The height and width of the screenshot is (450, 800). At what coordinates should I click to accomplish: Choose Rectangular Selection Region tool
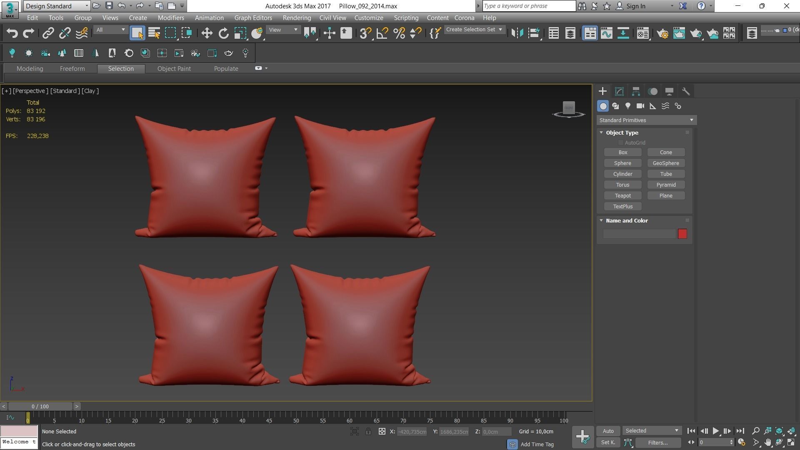(x=170, y=33)
